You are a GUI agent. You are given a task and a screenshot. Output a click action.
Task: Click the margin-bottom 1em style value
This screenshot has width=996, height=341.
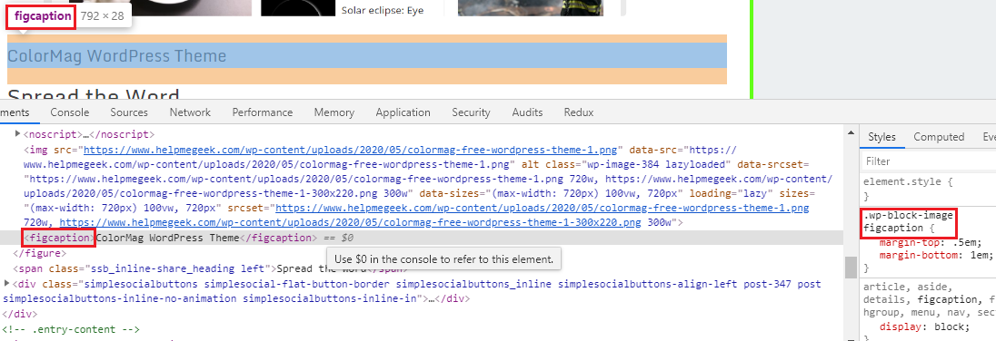tap(981, 256)
